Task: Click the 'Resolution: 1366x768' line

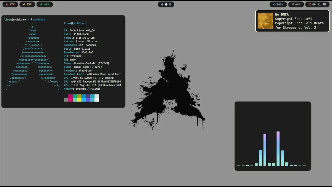Action: (x=78, y=52)
